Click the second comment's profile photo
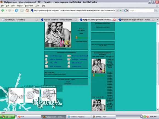This screenshot has height=119, width=159. [99, 105]
